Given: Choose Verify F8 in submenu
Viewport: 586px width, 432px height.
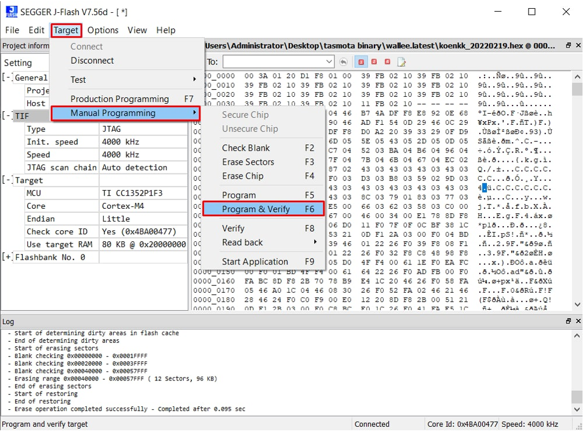Looking at the screenshot, I should (x=264, y=228).
